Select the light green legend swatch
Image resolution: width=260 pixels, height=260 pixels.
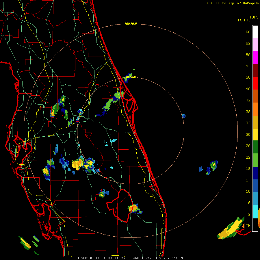(x=255, y=160)
